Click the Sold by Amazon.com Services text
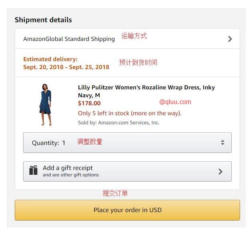Viewport: 252px width, 232px height. [x=119, y=123]
